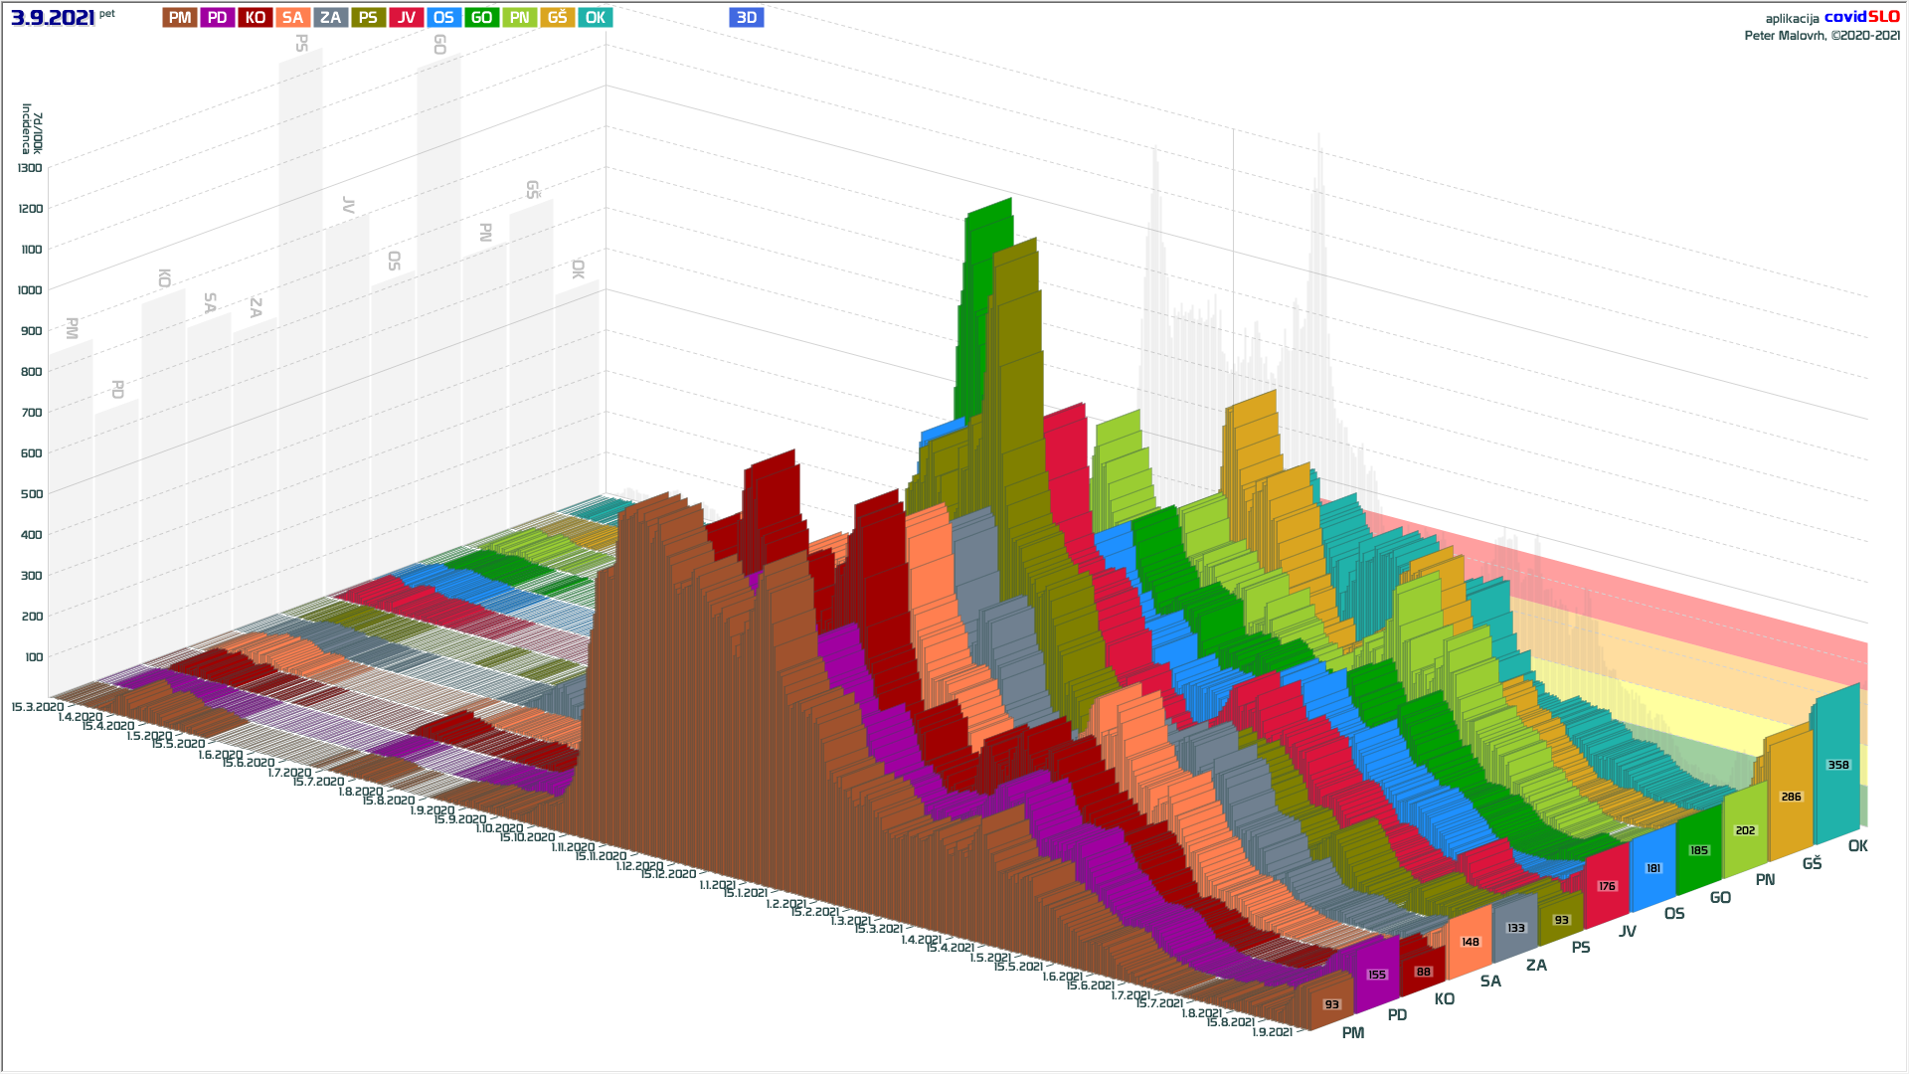The image size is (1909, 1074).
Task: Toggle the JV region series
Action: point(406,18)
